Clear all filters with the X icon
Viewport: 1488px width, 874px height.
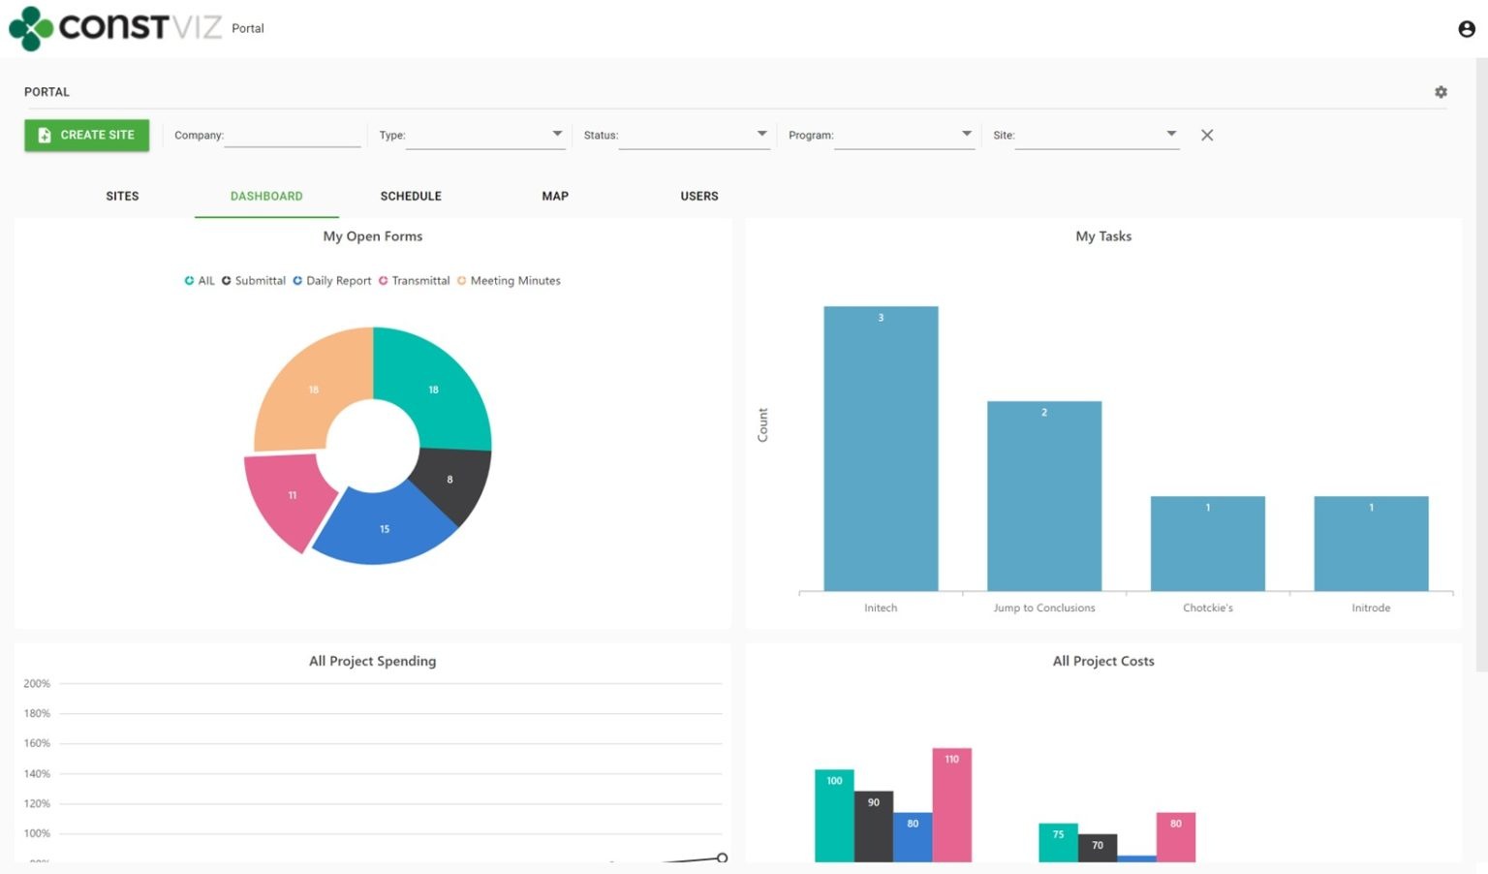(x=1206, y=135)
